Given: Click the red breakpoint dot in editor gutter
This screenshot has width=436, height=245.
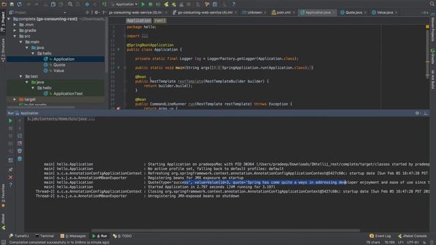Looking at the screenshot, I should click(118, 108).
